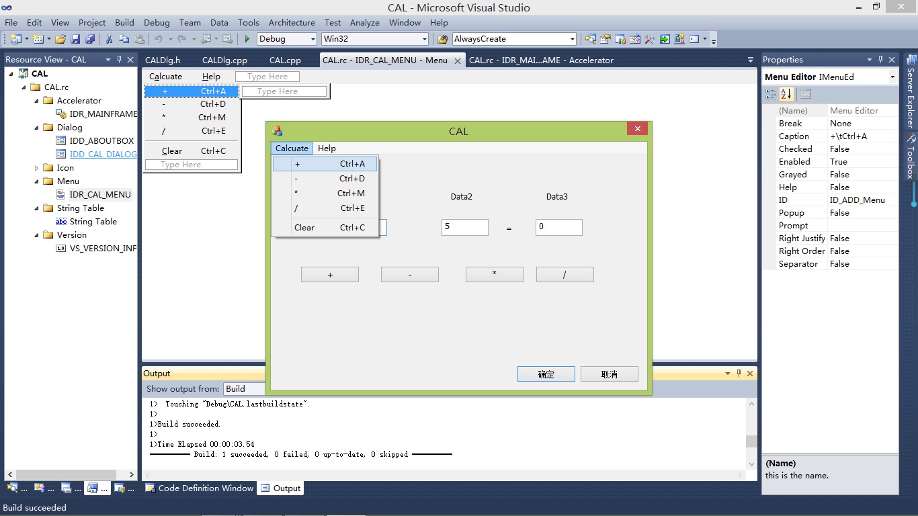918x516 pixels.
Task: Select Clear Ctrl+C in CAL dialog menu
Action: [325, 227]
